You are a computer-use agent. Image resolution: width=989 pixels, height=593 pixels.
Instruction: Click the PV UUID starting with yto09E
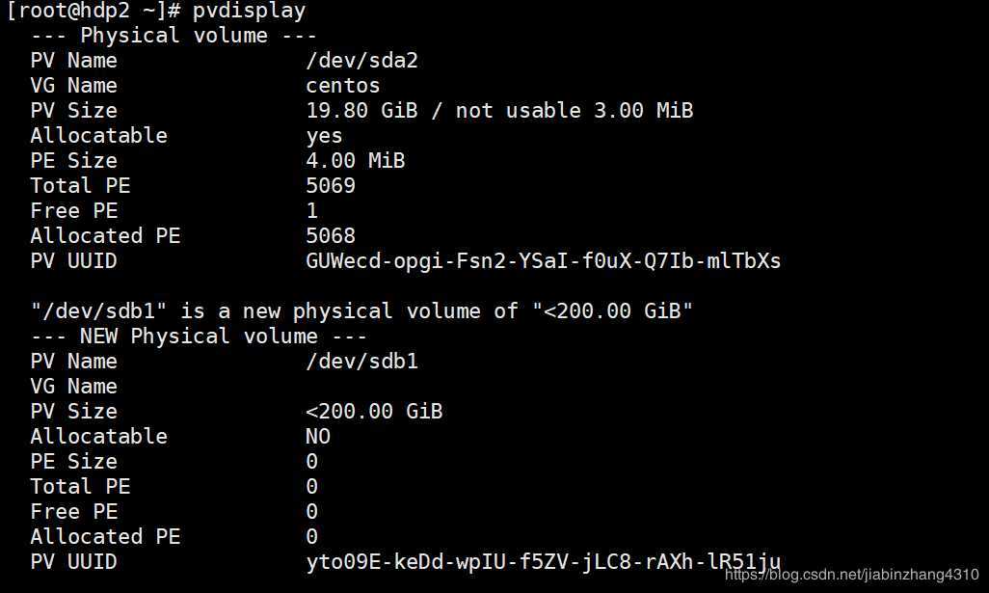pos(543,561)
